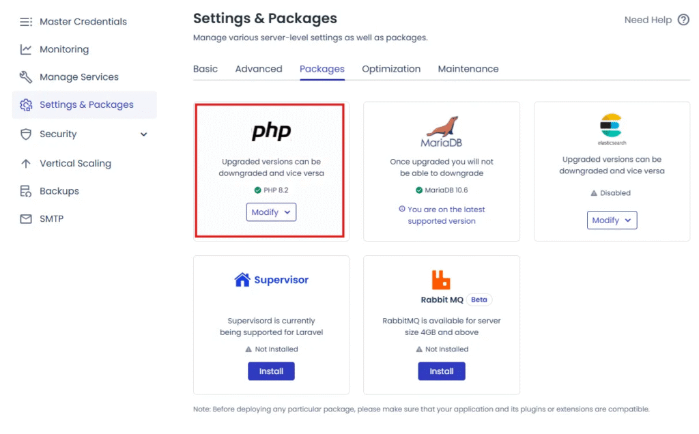Click the Settings & Packages gear icon
The width and height of the screenshot is (699, 434).
26,104
